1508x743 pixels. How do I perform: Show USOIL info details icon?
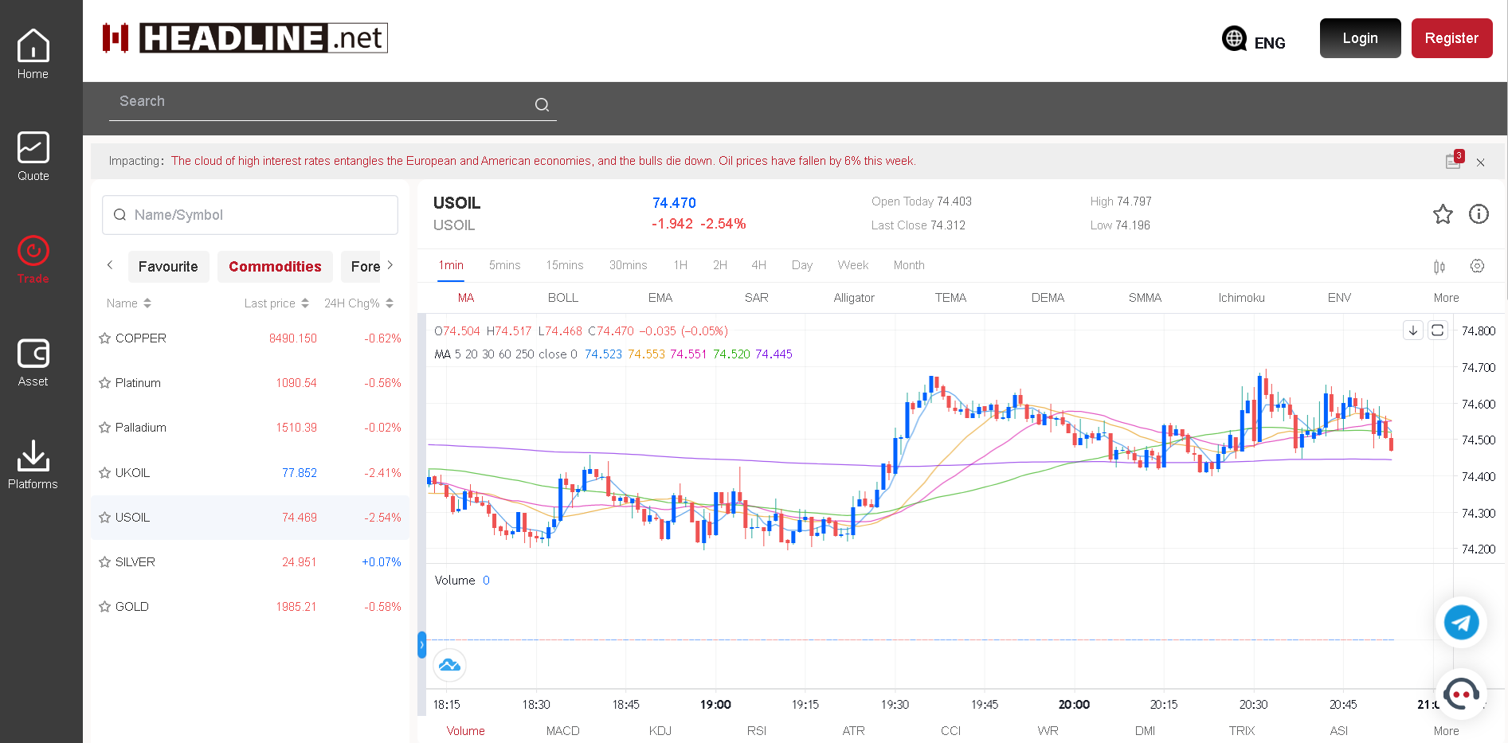coord(1479,214)
